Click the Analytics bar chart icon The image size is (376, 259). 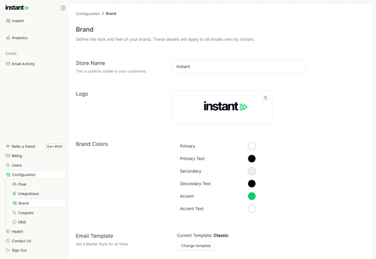(8, 38)
